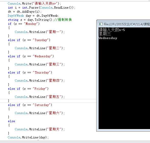
Task: Click the line 'DayOfWeek day = dt.DayOfWeek;'
Action: [34, 16]
